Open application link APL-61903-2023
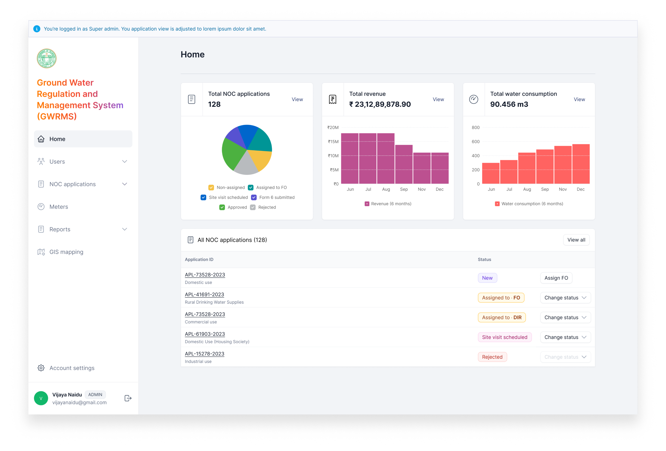Screen dimensions: 666x451 click(205, 334)
